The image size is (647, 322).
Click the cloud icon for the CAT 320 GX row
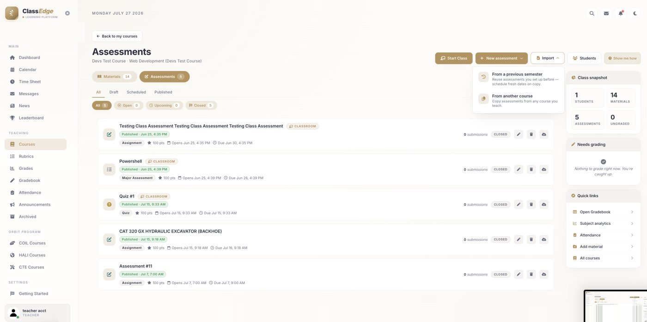click(x=544, y=239)
